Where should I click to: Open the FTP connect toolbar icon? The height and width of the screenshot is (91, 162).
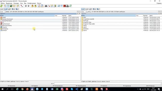(39, 6)
